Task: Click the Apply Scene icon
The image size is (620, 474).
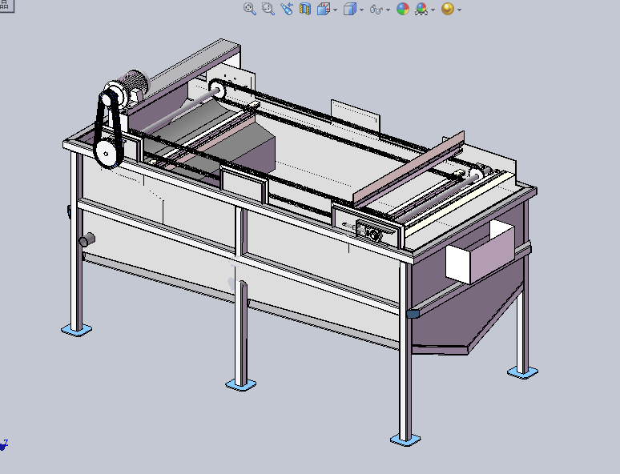Action: pyautogui.click(x=421, y=9)
